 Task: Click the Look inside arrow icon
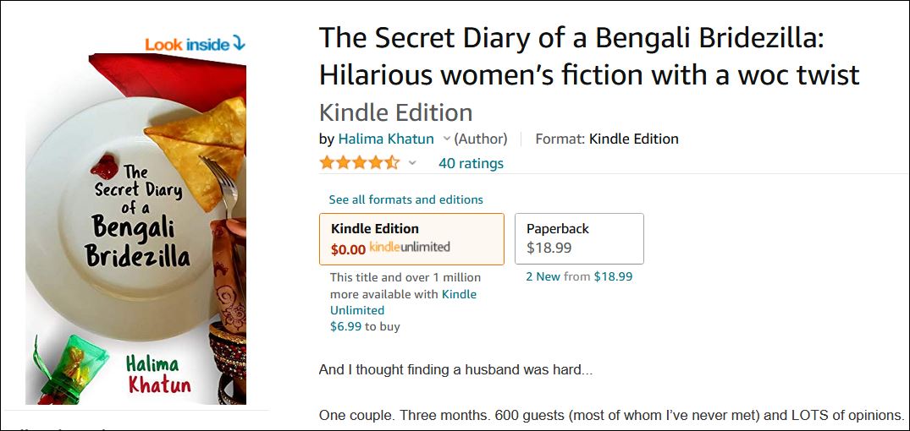pos(239,44)
